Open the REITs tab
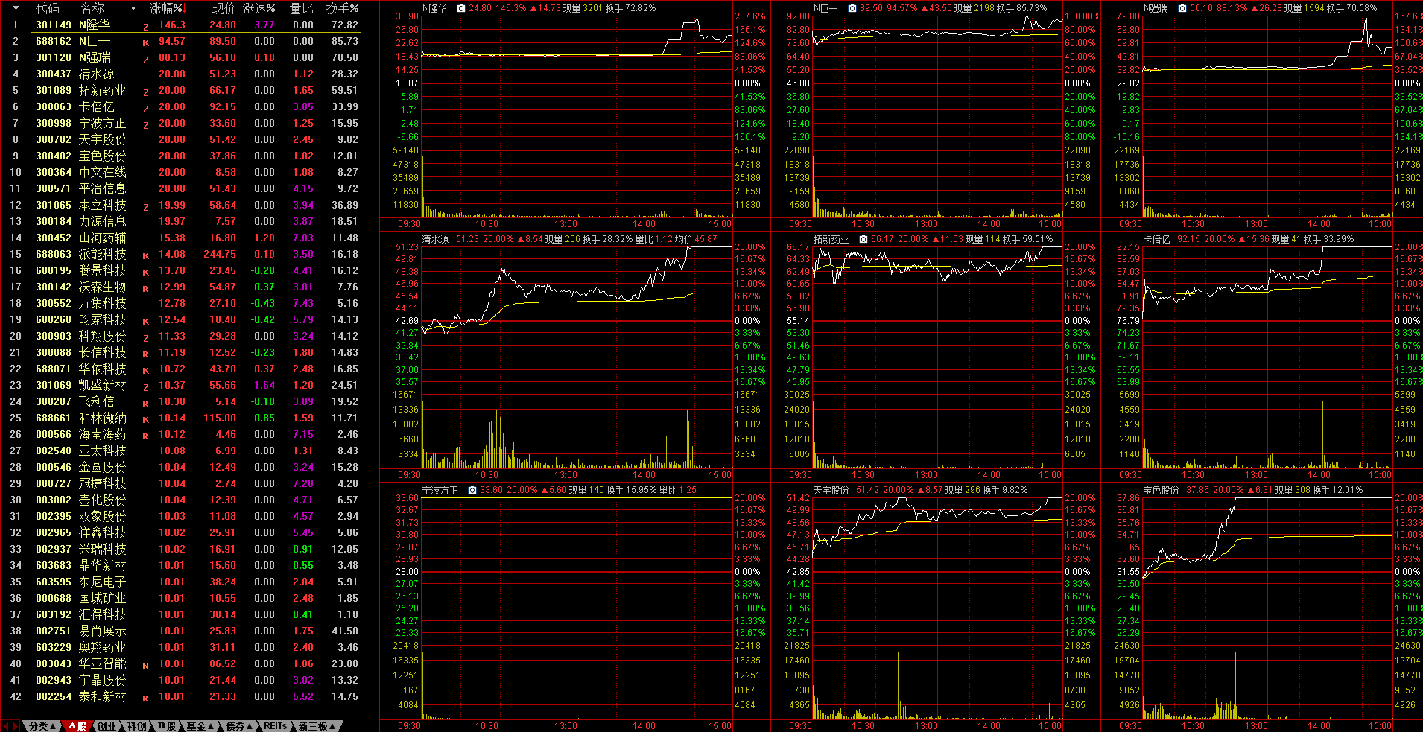 coord(276,726)
